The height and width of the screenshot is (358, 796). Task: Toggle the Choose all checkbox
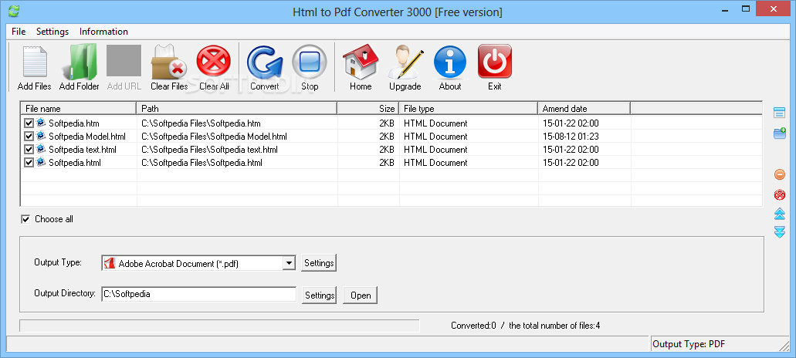click(25, 219)
